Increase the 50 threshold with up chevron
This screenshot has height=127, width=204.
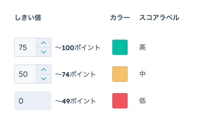(44, 69)
